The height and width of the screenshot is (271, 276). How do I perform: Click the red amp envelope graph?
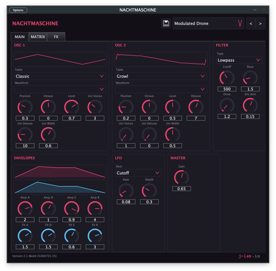[x=60, y=172]
